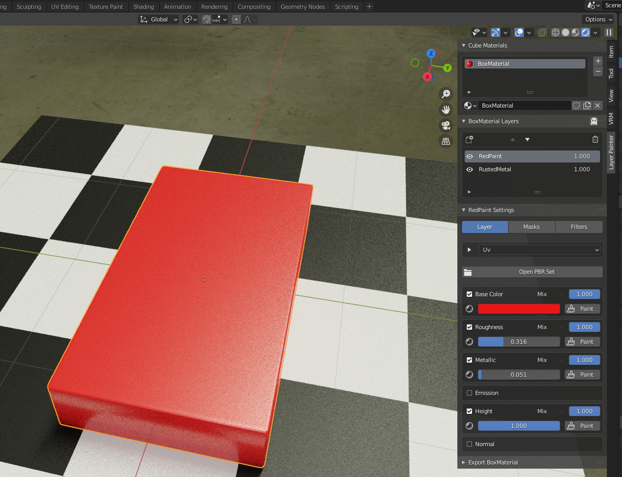Select the Rendered viewport shading mode

(585, 32)
